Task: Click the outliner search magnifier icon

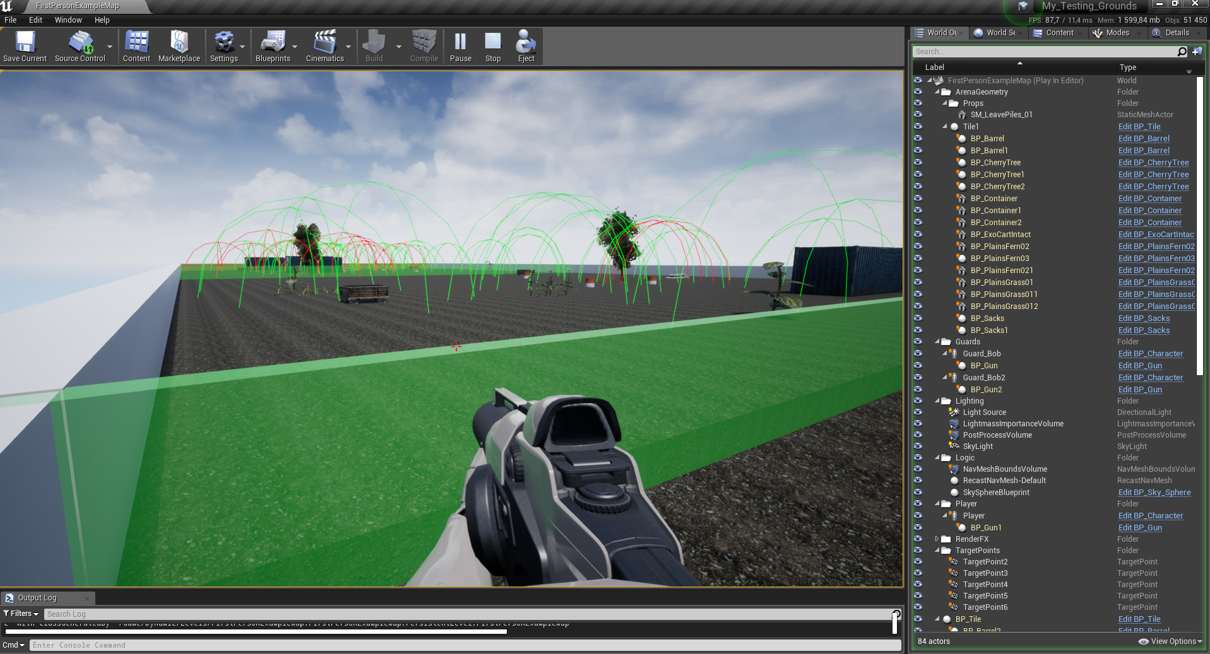Action: 1182,52
